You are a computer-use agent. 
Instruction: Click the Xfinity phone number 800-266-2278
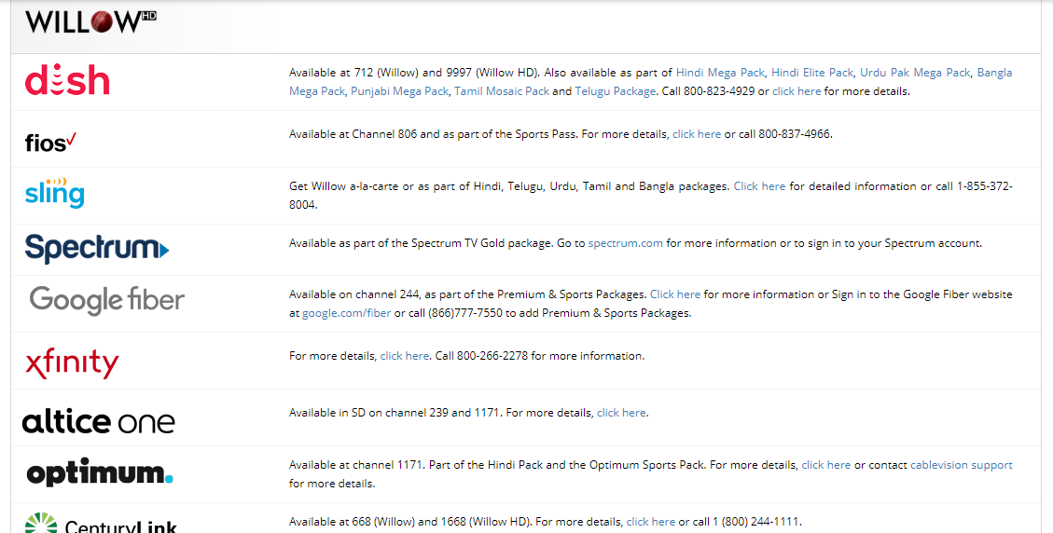coord(492,356)
